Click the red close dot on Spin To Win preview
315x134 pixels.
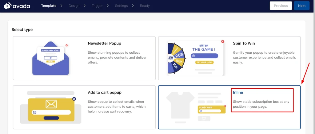pyautogui.click(x=223, y=41)
